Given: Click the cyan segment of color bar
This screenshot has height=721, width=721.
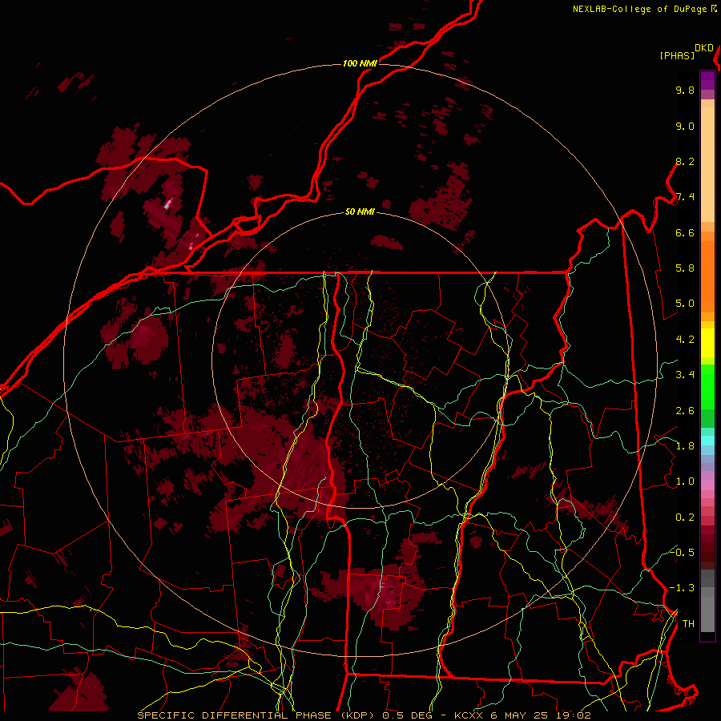Looking at the screenshot, I should point(707,440).
